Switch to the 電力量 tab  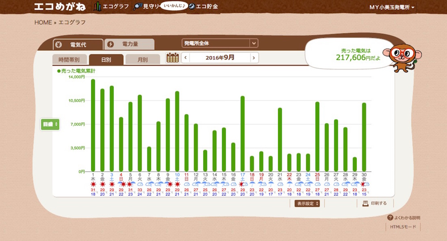pyautogui.click(x=130, y=44)
